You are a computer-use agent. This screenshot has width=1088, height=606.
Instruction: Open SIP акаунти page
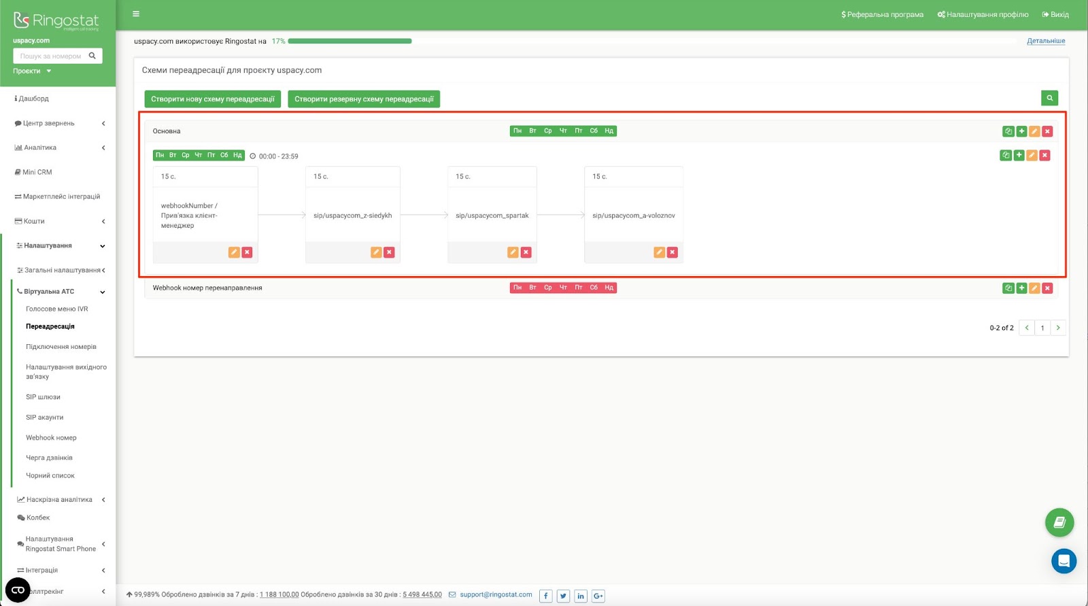pyautogui.click(x=45, y=418)
